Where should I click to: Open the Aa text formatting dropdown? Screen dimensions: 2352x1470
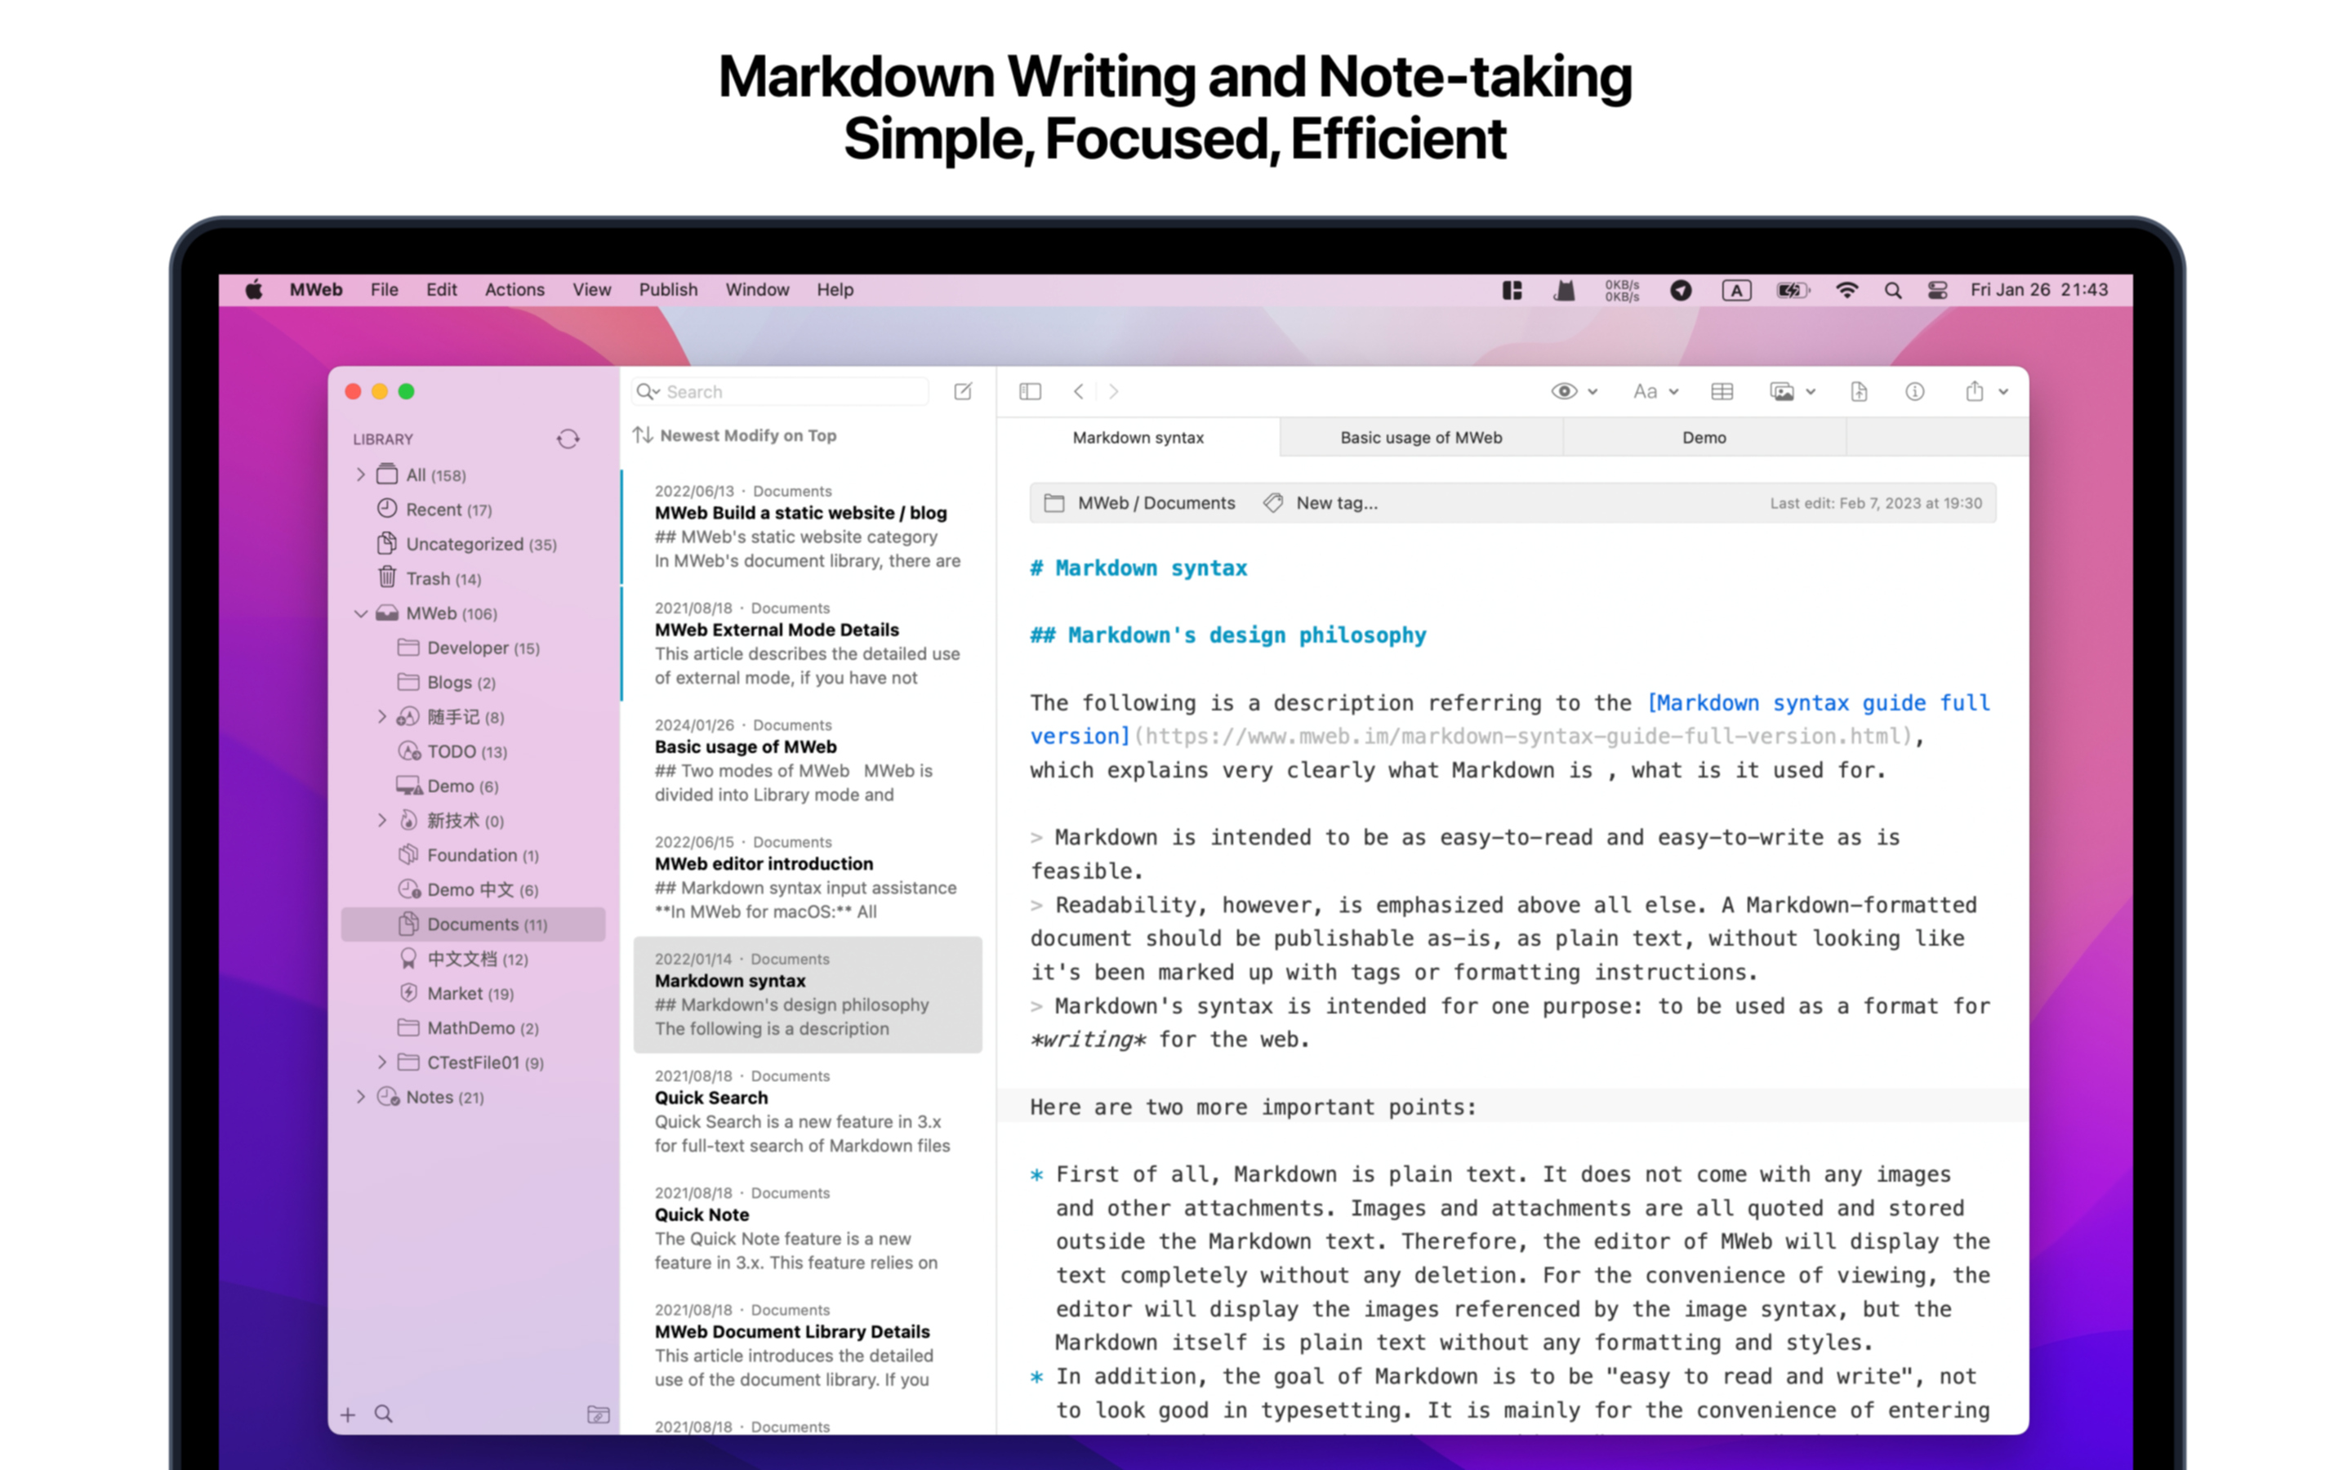pyautogui.click(x=1653, y=391)
